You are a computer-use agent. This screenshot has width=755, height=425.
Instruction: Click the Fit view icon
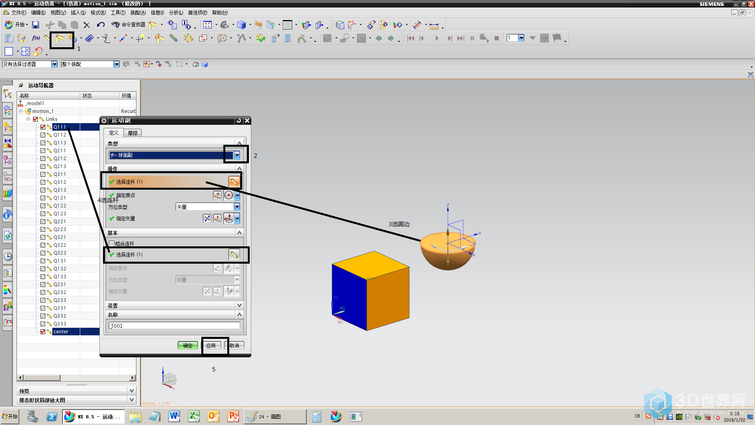(x=207, y=25)
